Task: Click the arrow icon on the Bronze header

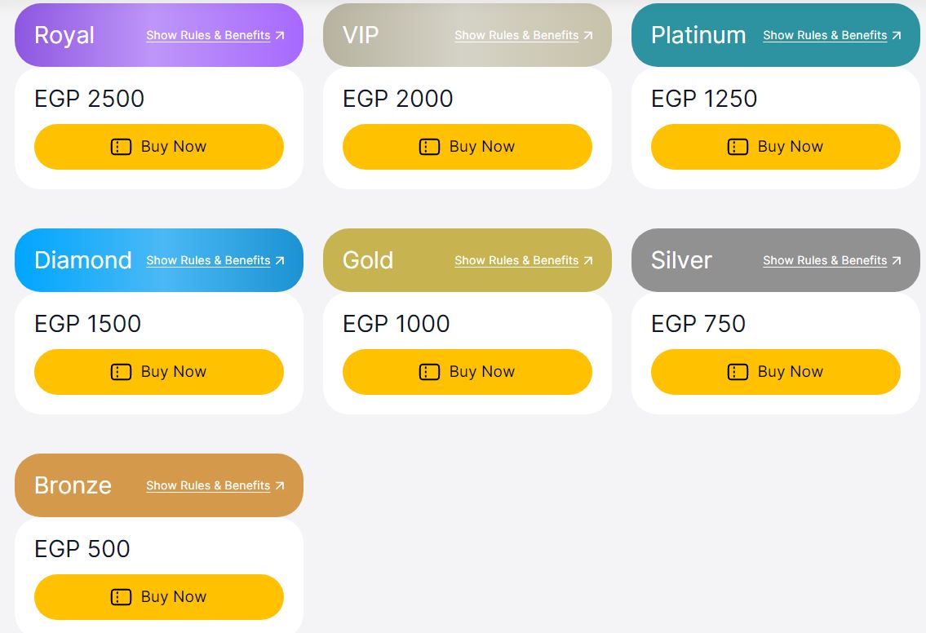Action: [x=280, y=485]
